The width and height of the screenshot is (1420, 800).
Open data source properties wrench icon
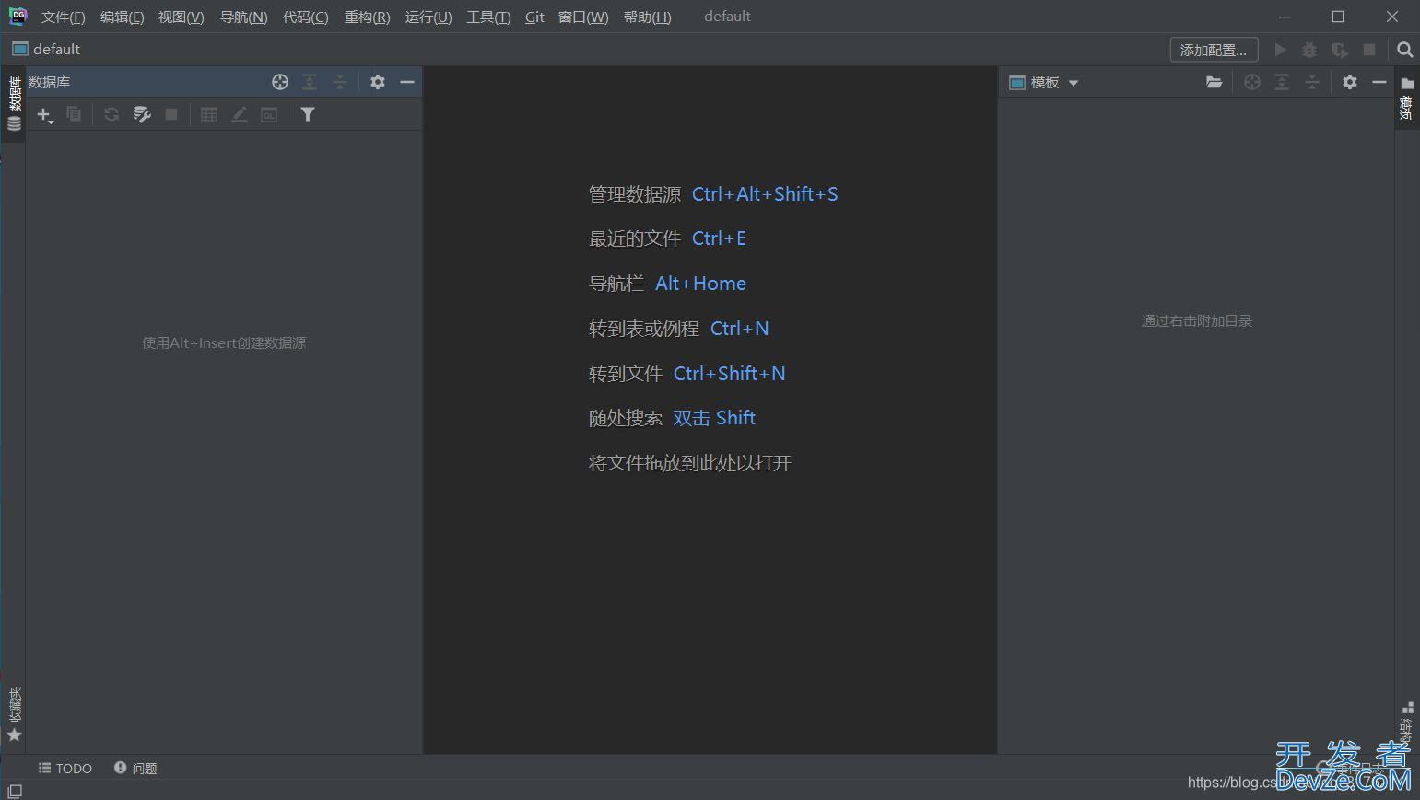click(142, 114)
